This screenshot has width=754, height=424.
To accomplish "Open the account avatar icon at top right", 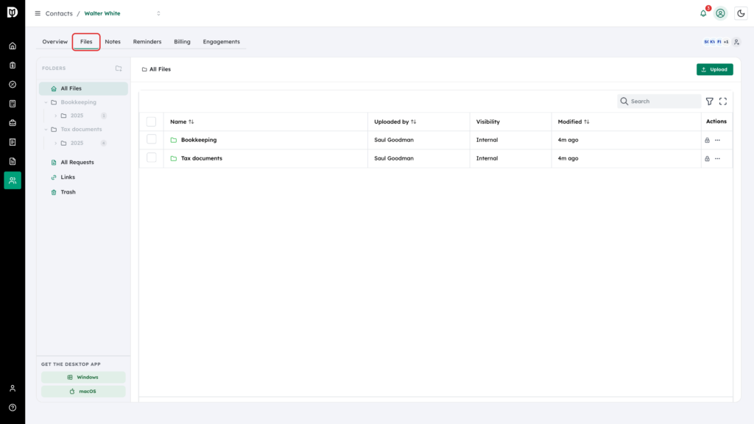I will coord(720,13).
